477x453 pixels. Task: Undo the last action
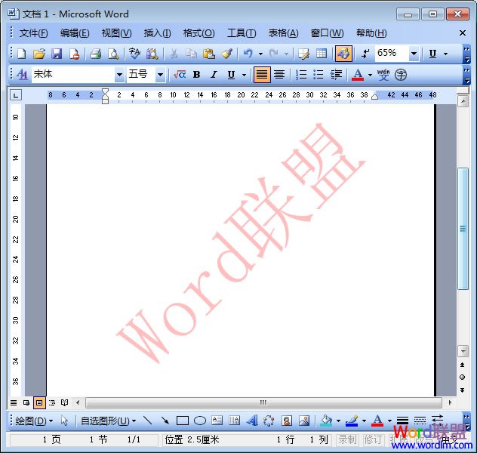coord(248,54)
